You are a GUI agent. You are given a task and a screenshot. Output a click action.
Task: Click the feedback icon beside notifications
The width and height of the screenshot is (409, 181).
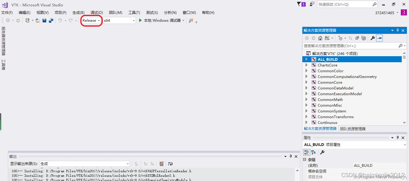tap(312, 4)
